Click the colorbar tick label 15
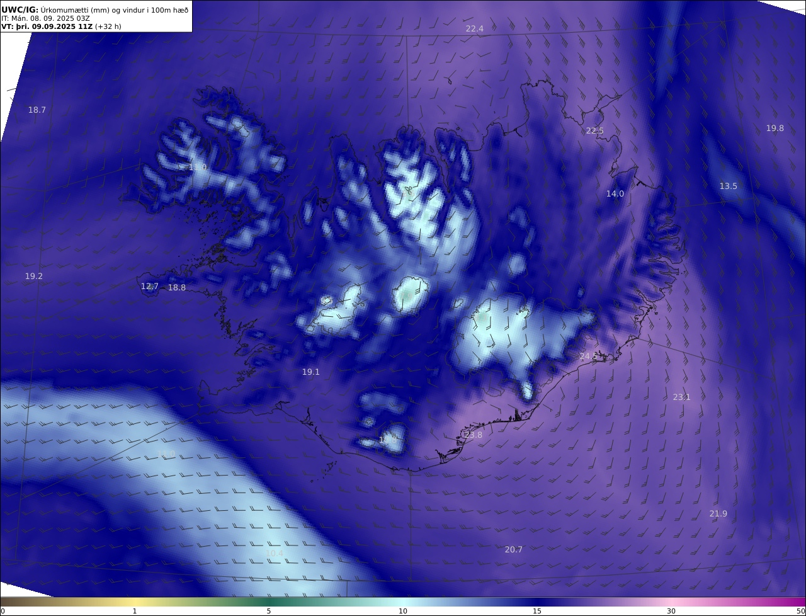This screenshot has width=806, height=616. 537,611
